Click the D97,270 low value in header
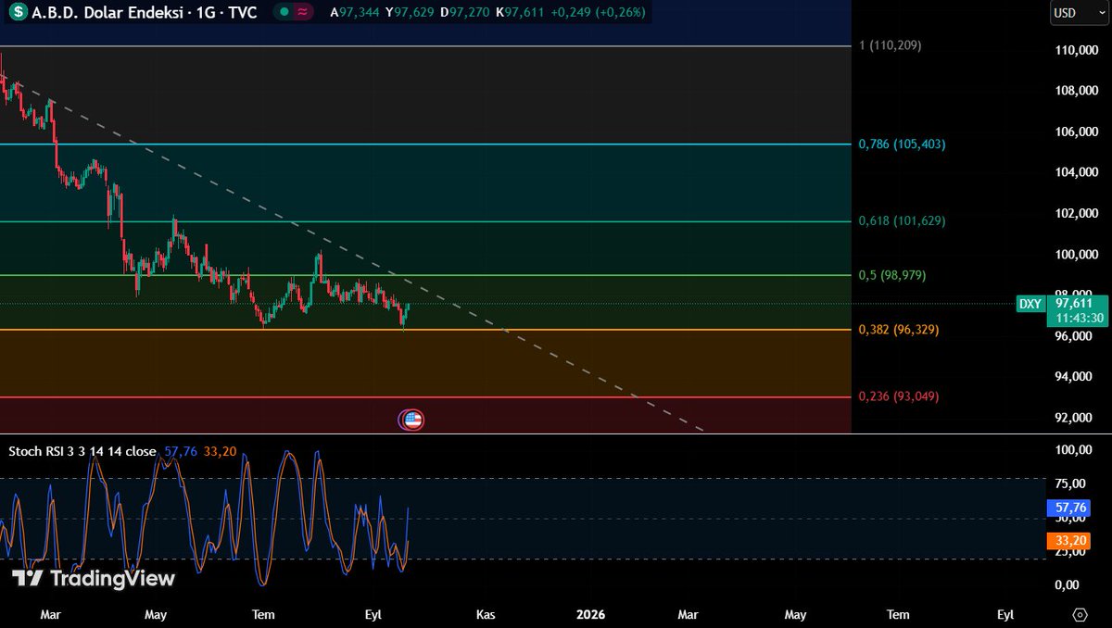Screen dimensions: 1112x628 click(x=464, y=14)
